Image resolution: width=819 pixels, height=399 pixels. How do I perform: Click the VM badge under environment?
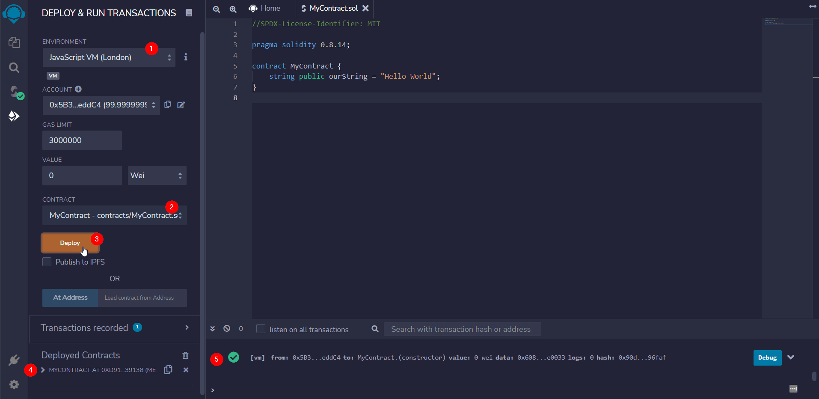[53, 76]
